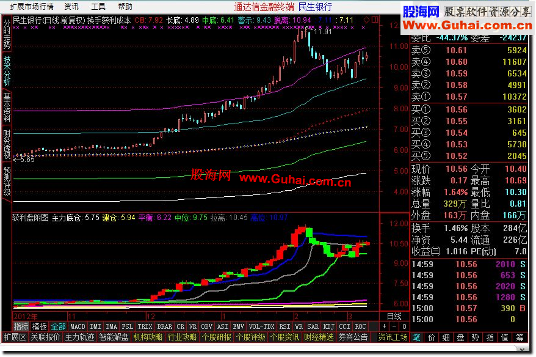Apply the EMV indicator
The height and width of the screenshot is (357, 536).
238,326
